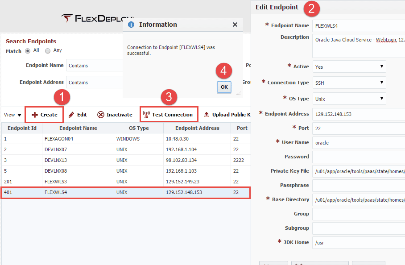
Task: Click the empty Subgroup field
Action: coord(359,228)
